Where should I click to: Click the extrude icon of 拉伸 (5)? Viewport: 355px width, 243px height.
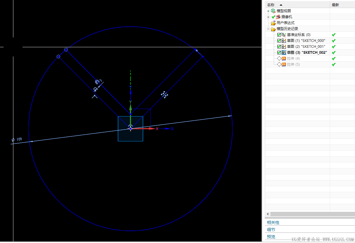(x=284, y=64)
